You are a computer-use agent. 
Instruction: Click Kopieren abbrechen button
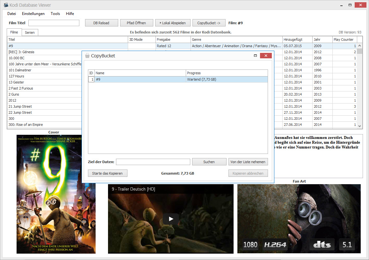point(248,173)
